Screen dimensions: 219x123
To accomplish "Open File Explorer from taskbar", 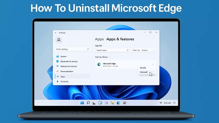I will point(112,103).
